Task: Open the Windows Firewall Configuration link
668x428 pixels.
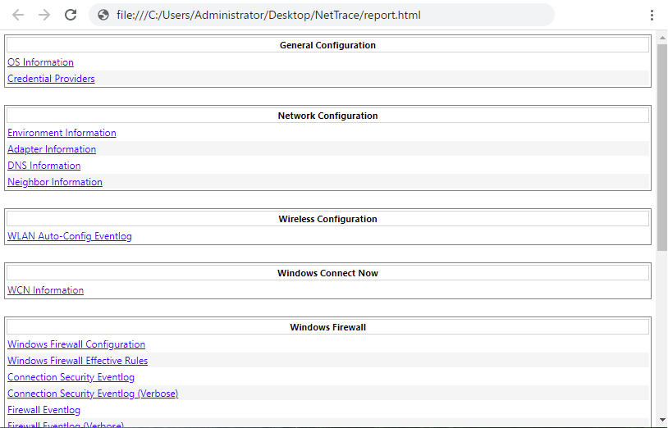Action: pyautogui.click(x=76, y=344)
